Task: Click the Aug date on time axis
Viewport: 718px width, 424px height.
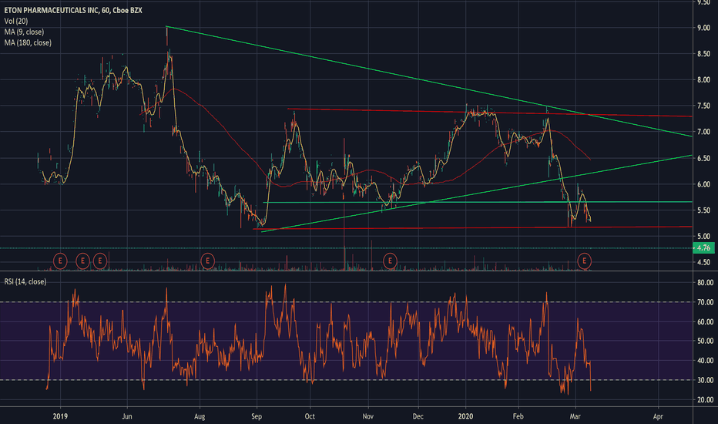Action: (200, 416)
